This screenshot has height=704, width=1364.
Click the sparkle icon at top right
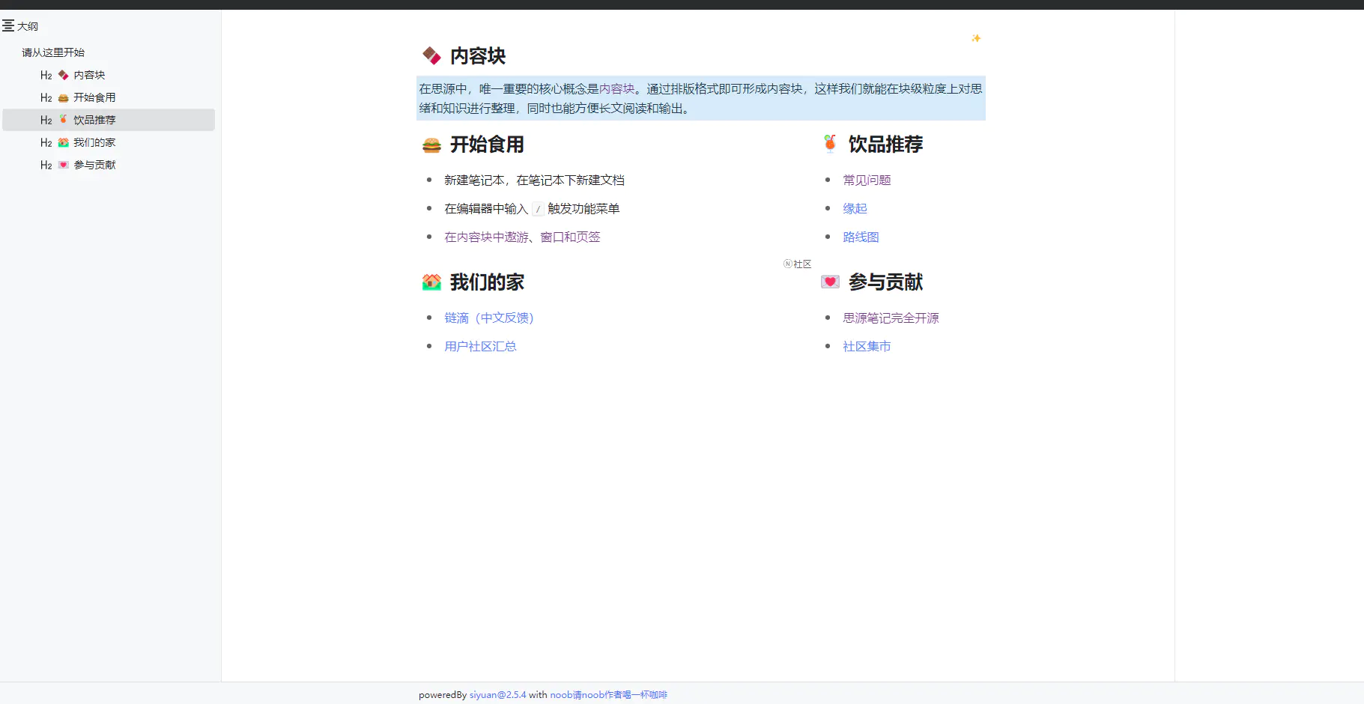pyautogui.click(x=976, y=37)
